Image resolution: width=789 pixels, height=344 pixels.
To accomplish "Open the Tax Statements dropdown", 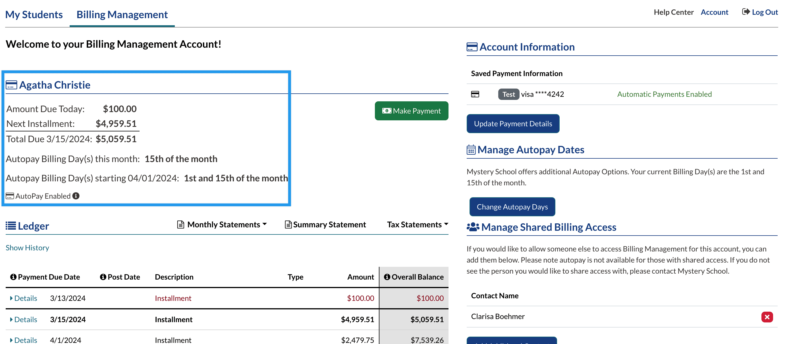I will click(x=417, y=225).
